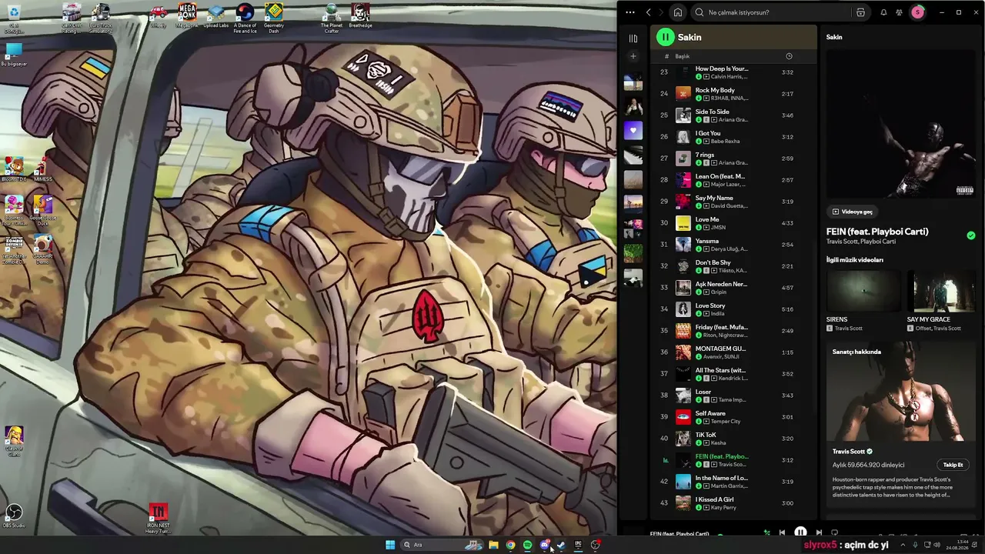
Task: Select IRON NEST Heavy Turret desktop icon
Action: point(158,519)
